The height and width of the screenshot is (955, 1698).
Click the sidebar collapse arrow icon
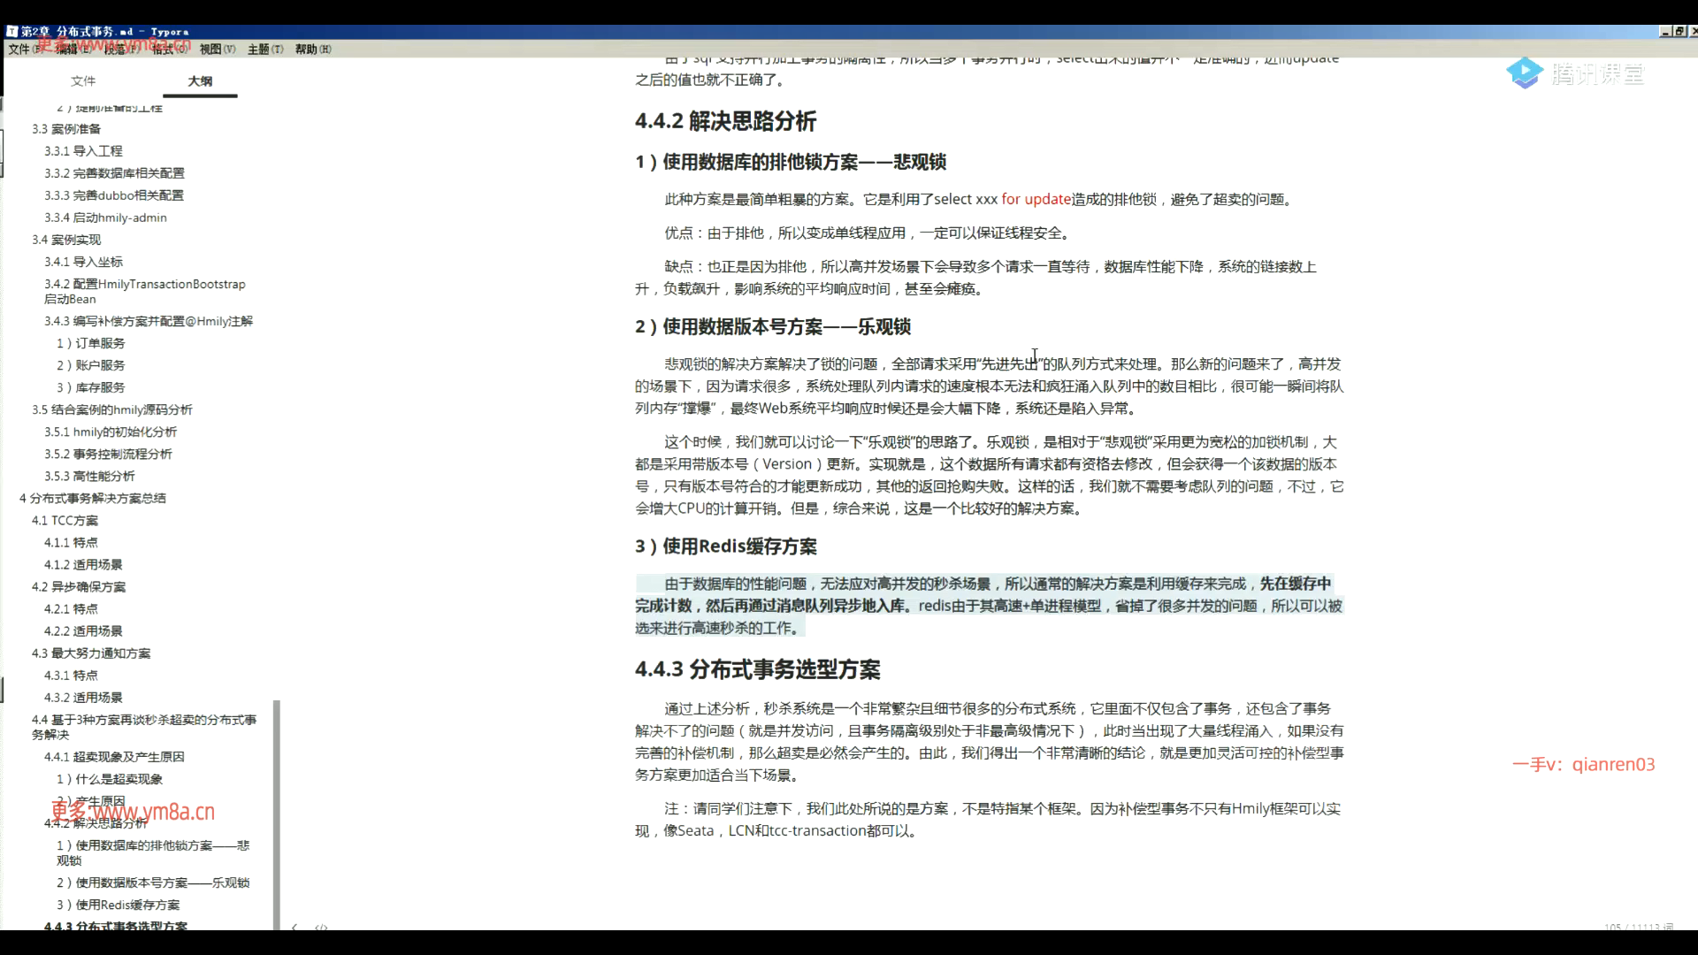[294, 928]
